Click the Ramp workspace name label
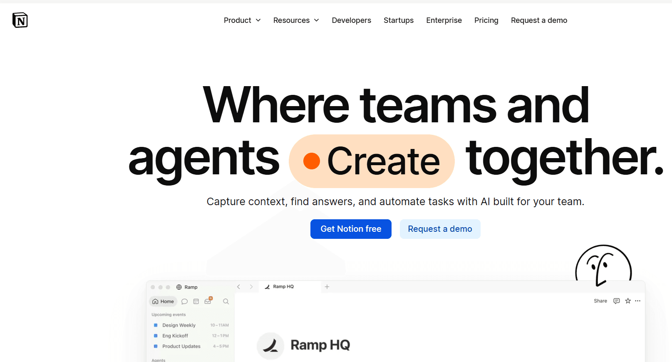The image size is (672, 362). tap(191, 287)
